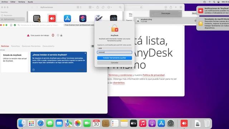The width and height of the screenshot is (229, 129).
Task: Switch to the Descubierto tab
Action: [48, 46]
